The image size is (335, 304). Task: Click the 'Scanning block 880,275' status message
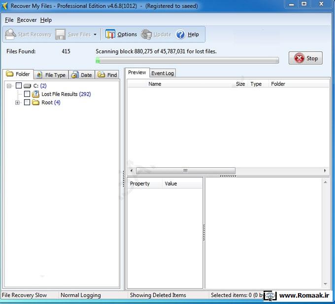[156, 51]
